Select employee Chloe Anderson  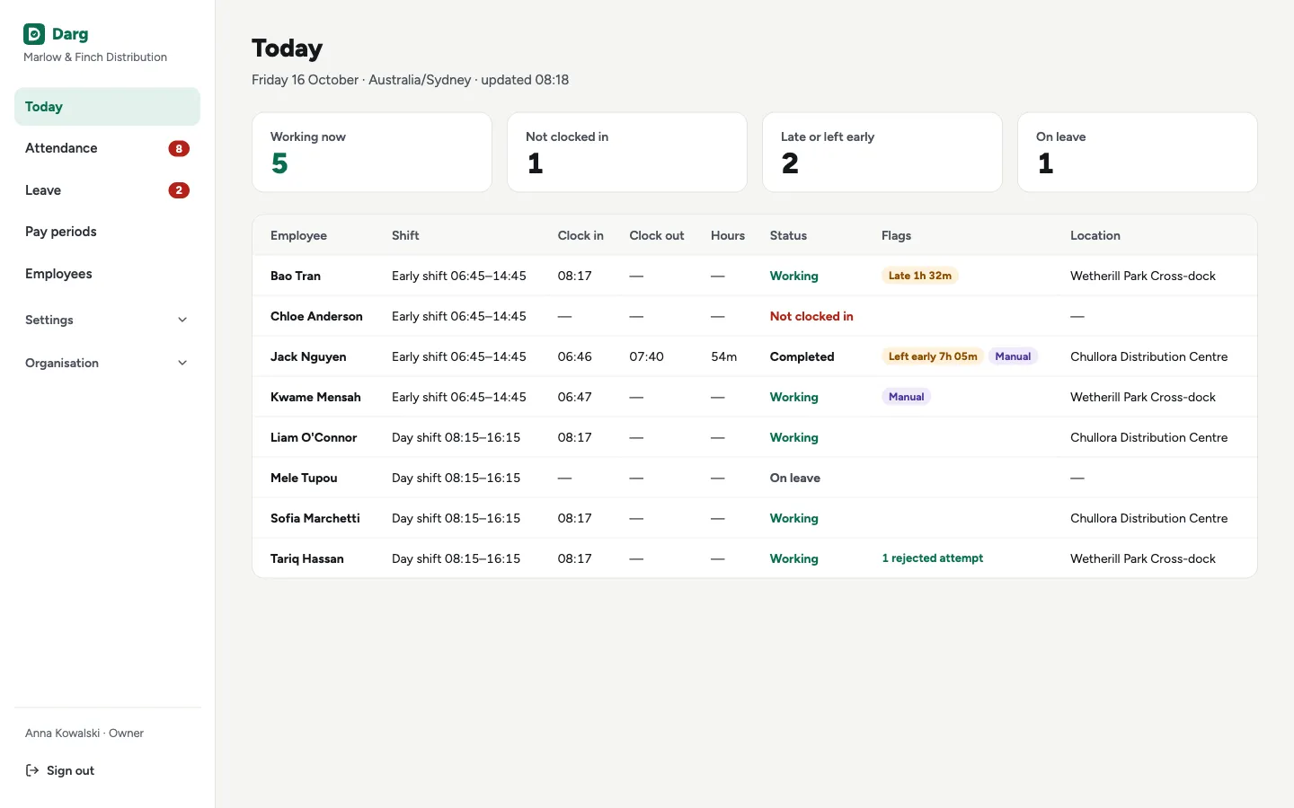tap(316, 316)
